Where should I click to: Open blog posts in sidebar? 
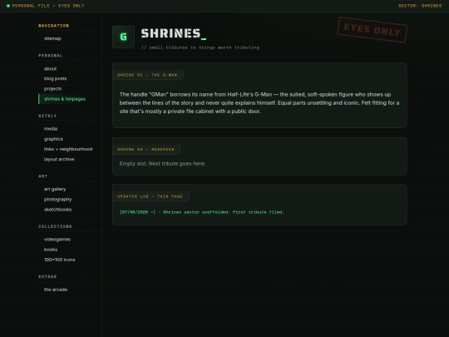(55, 78)
